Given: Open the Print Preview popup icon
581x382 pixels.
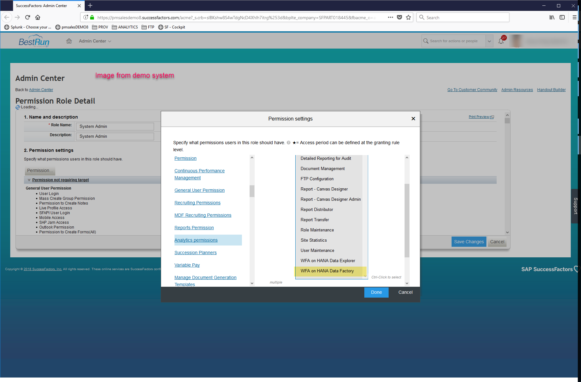Looking at the screenshot, I should (x=492, y=117).
